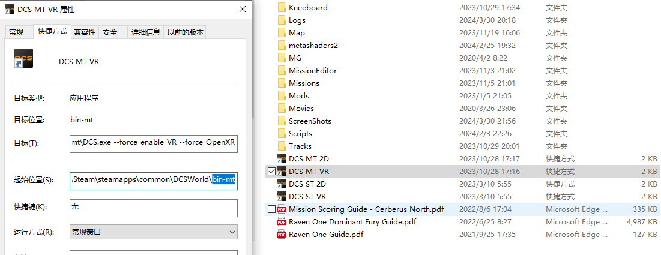Click the Mission Scoring Guide PDF icon

pyautogui.click(x=282, y=209)
